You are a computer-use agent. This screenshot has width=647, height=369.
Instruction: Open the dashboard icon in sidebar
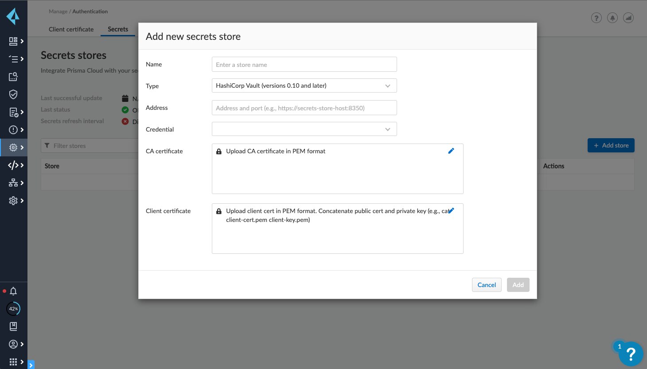coord(13,41)
